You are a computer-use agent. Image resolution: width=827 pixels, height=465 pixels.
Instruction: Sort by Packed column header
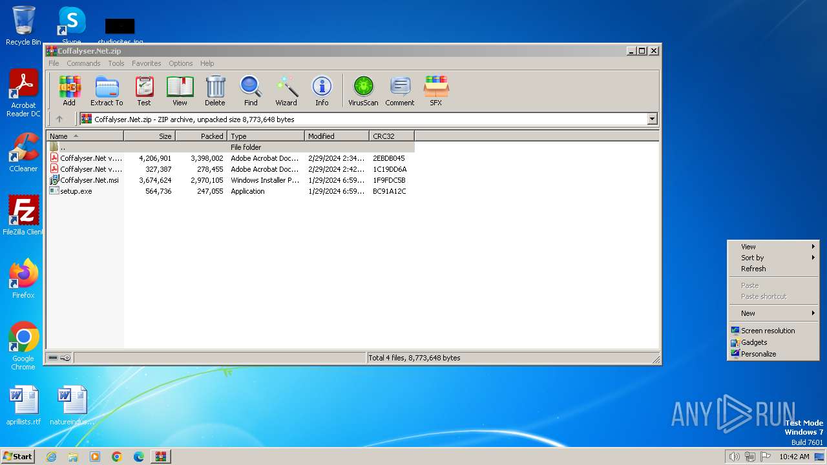(202, 136)
